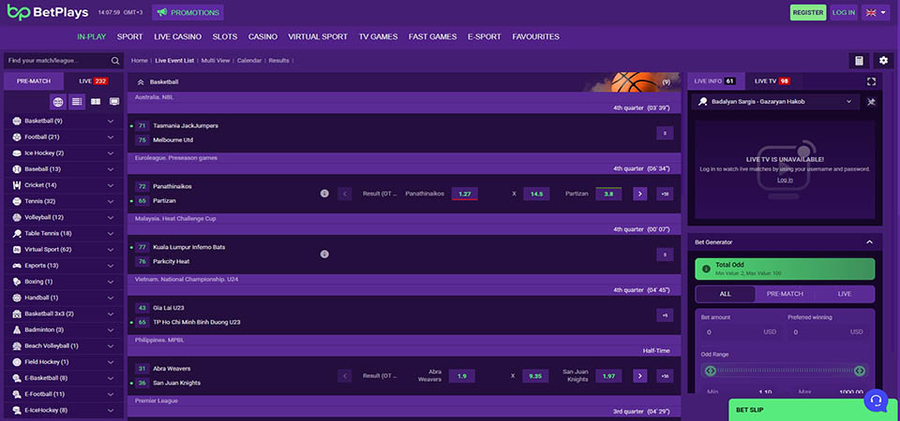Open the live chat support bubble

tap(876, 399)
